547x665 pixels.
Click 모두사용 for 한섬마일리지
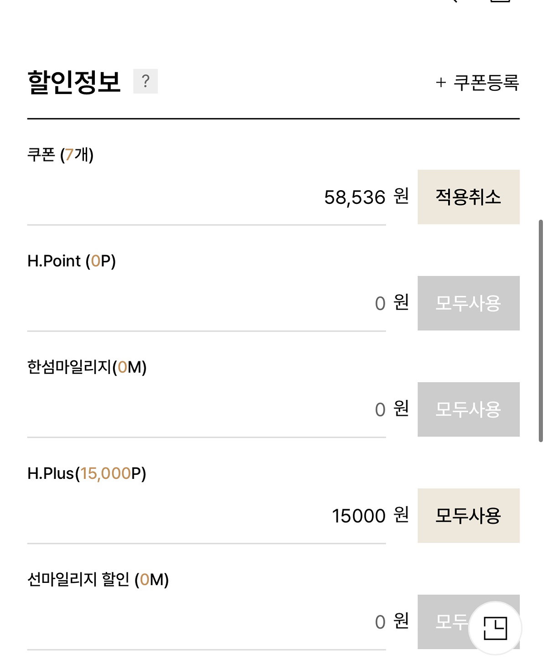(469, 410)
